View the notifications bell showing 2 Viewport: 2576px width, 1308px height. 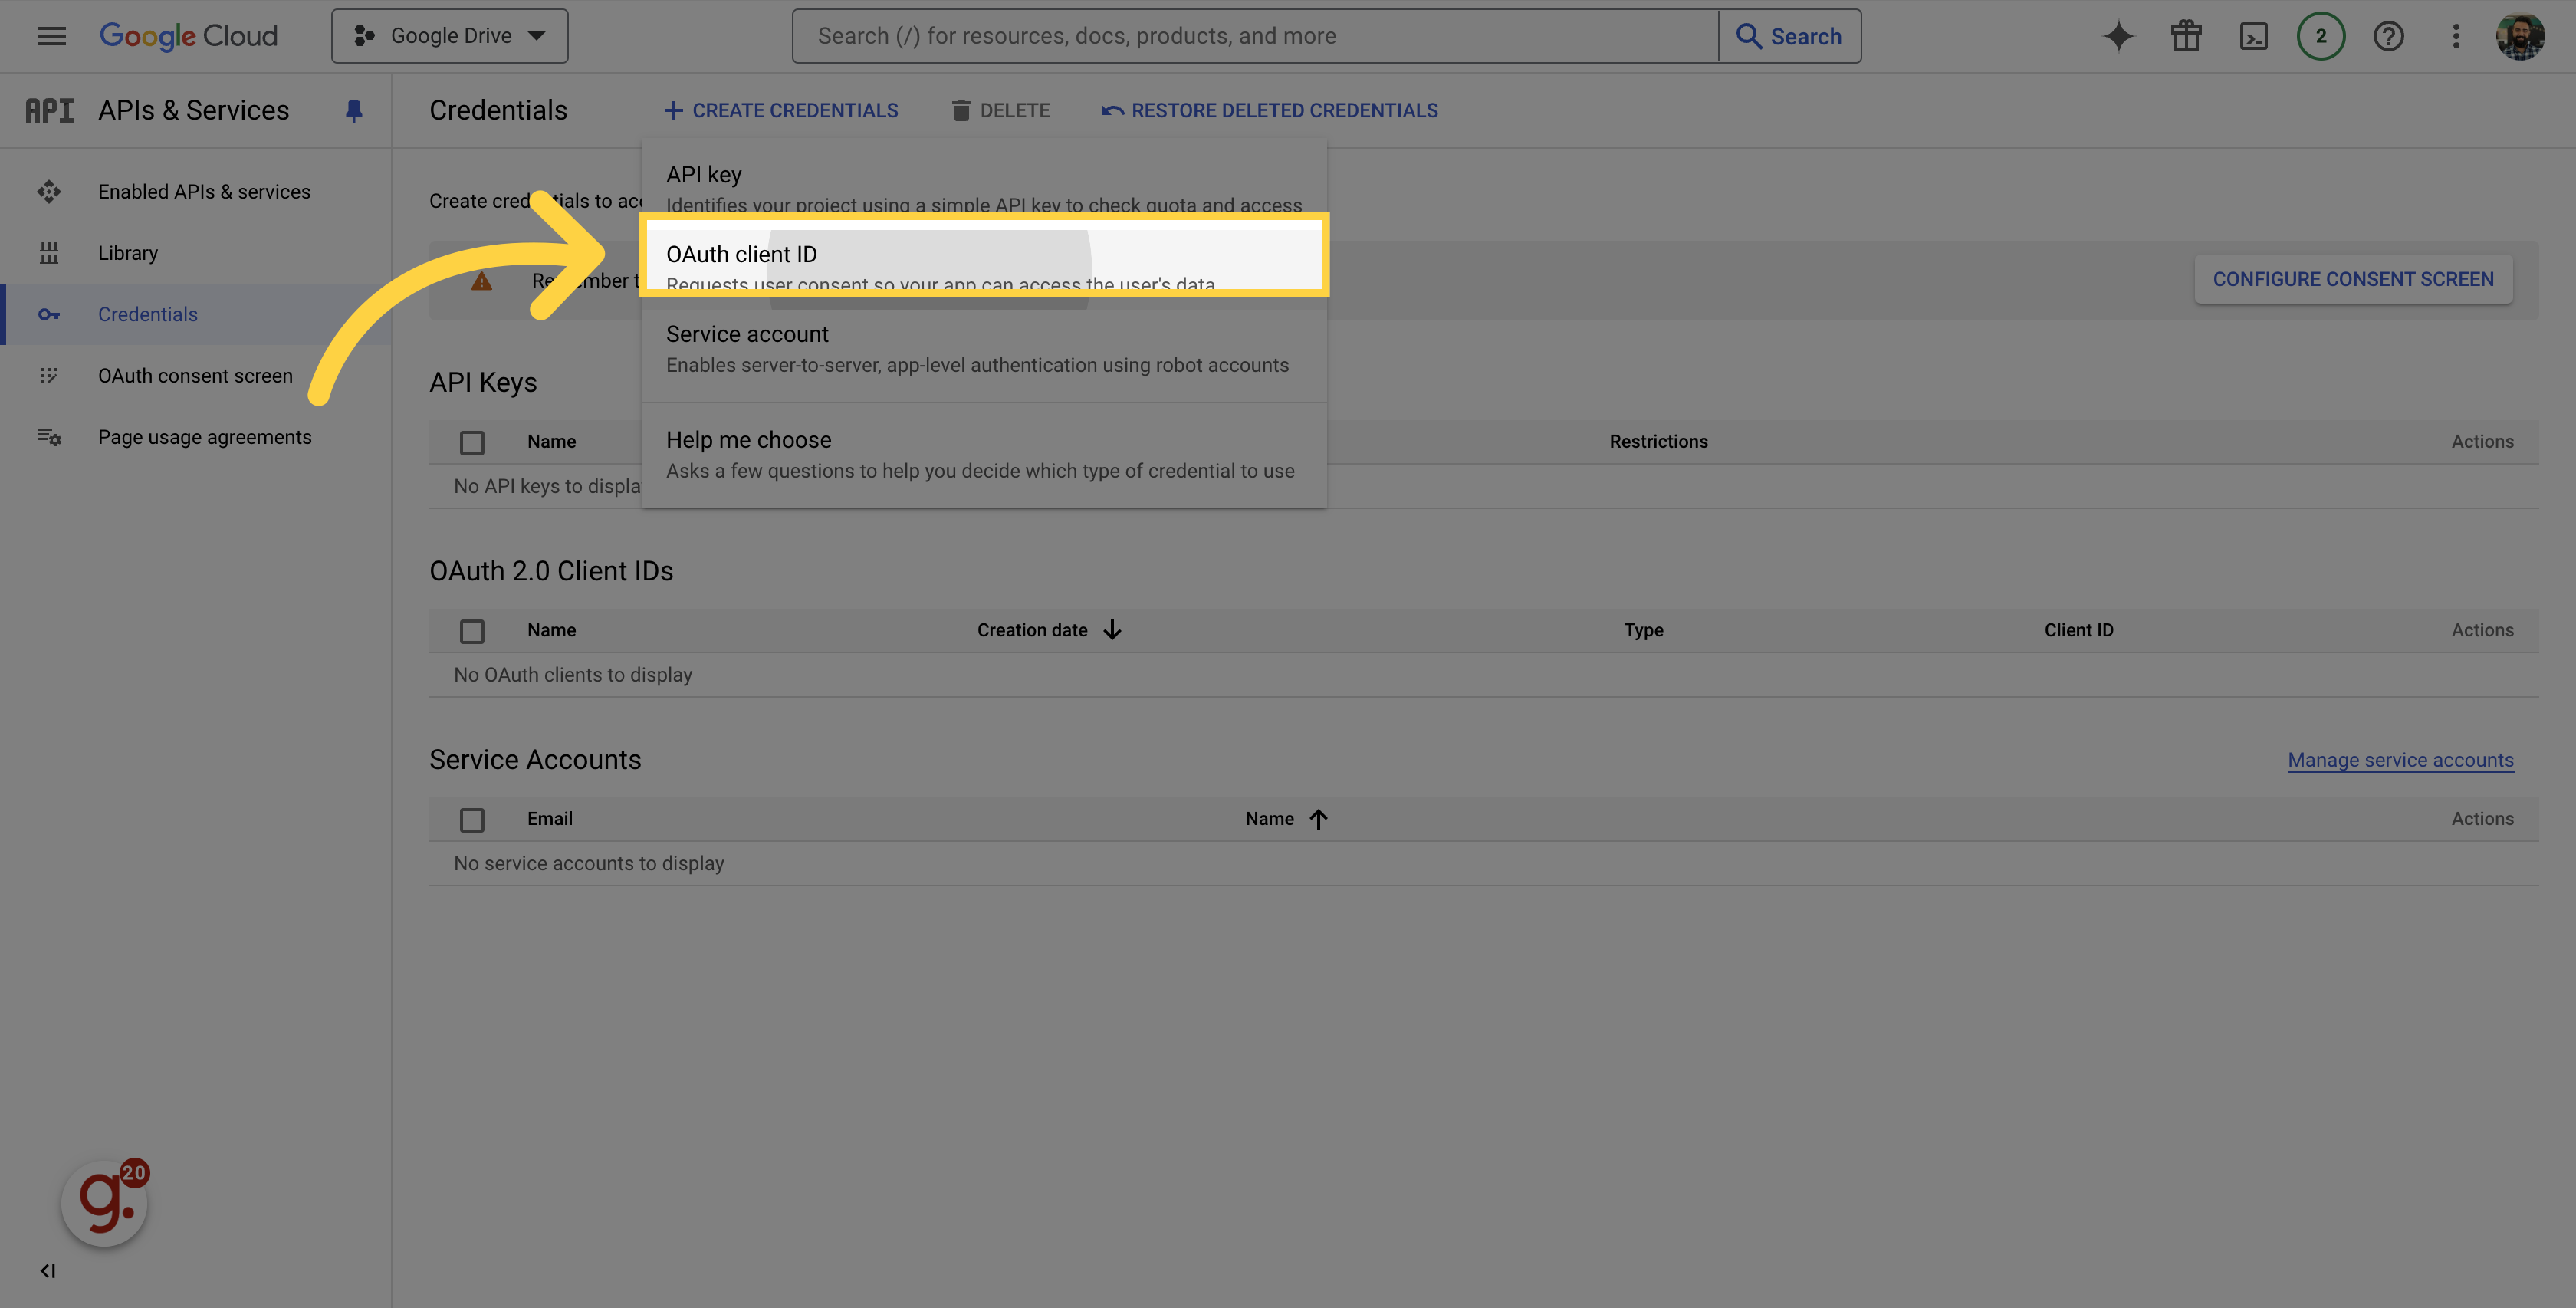(x=2321, y=36)
